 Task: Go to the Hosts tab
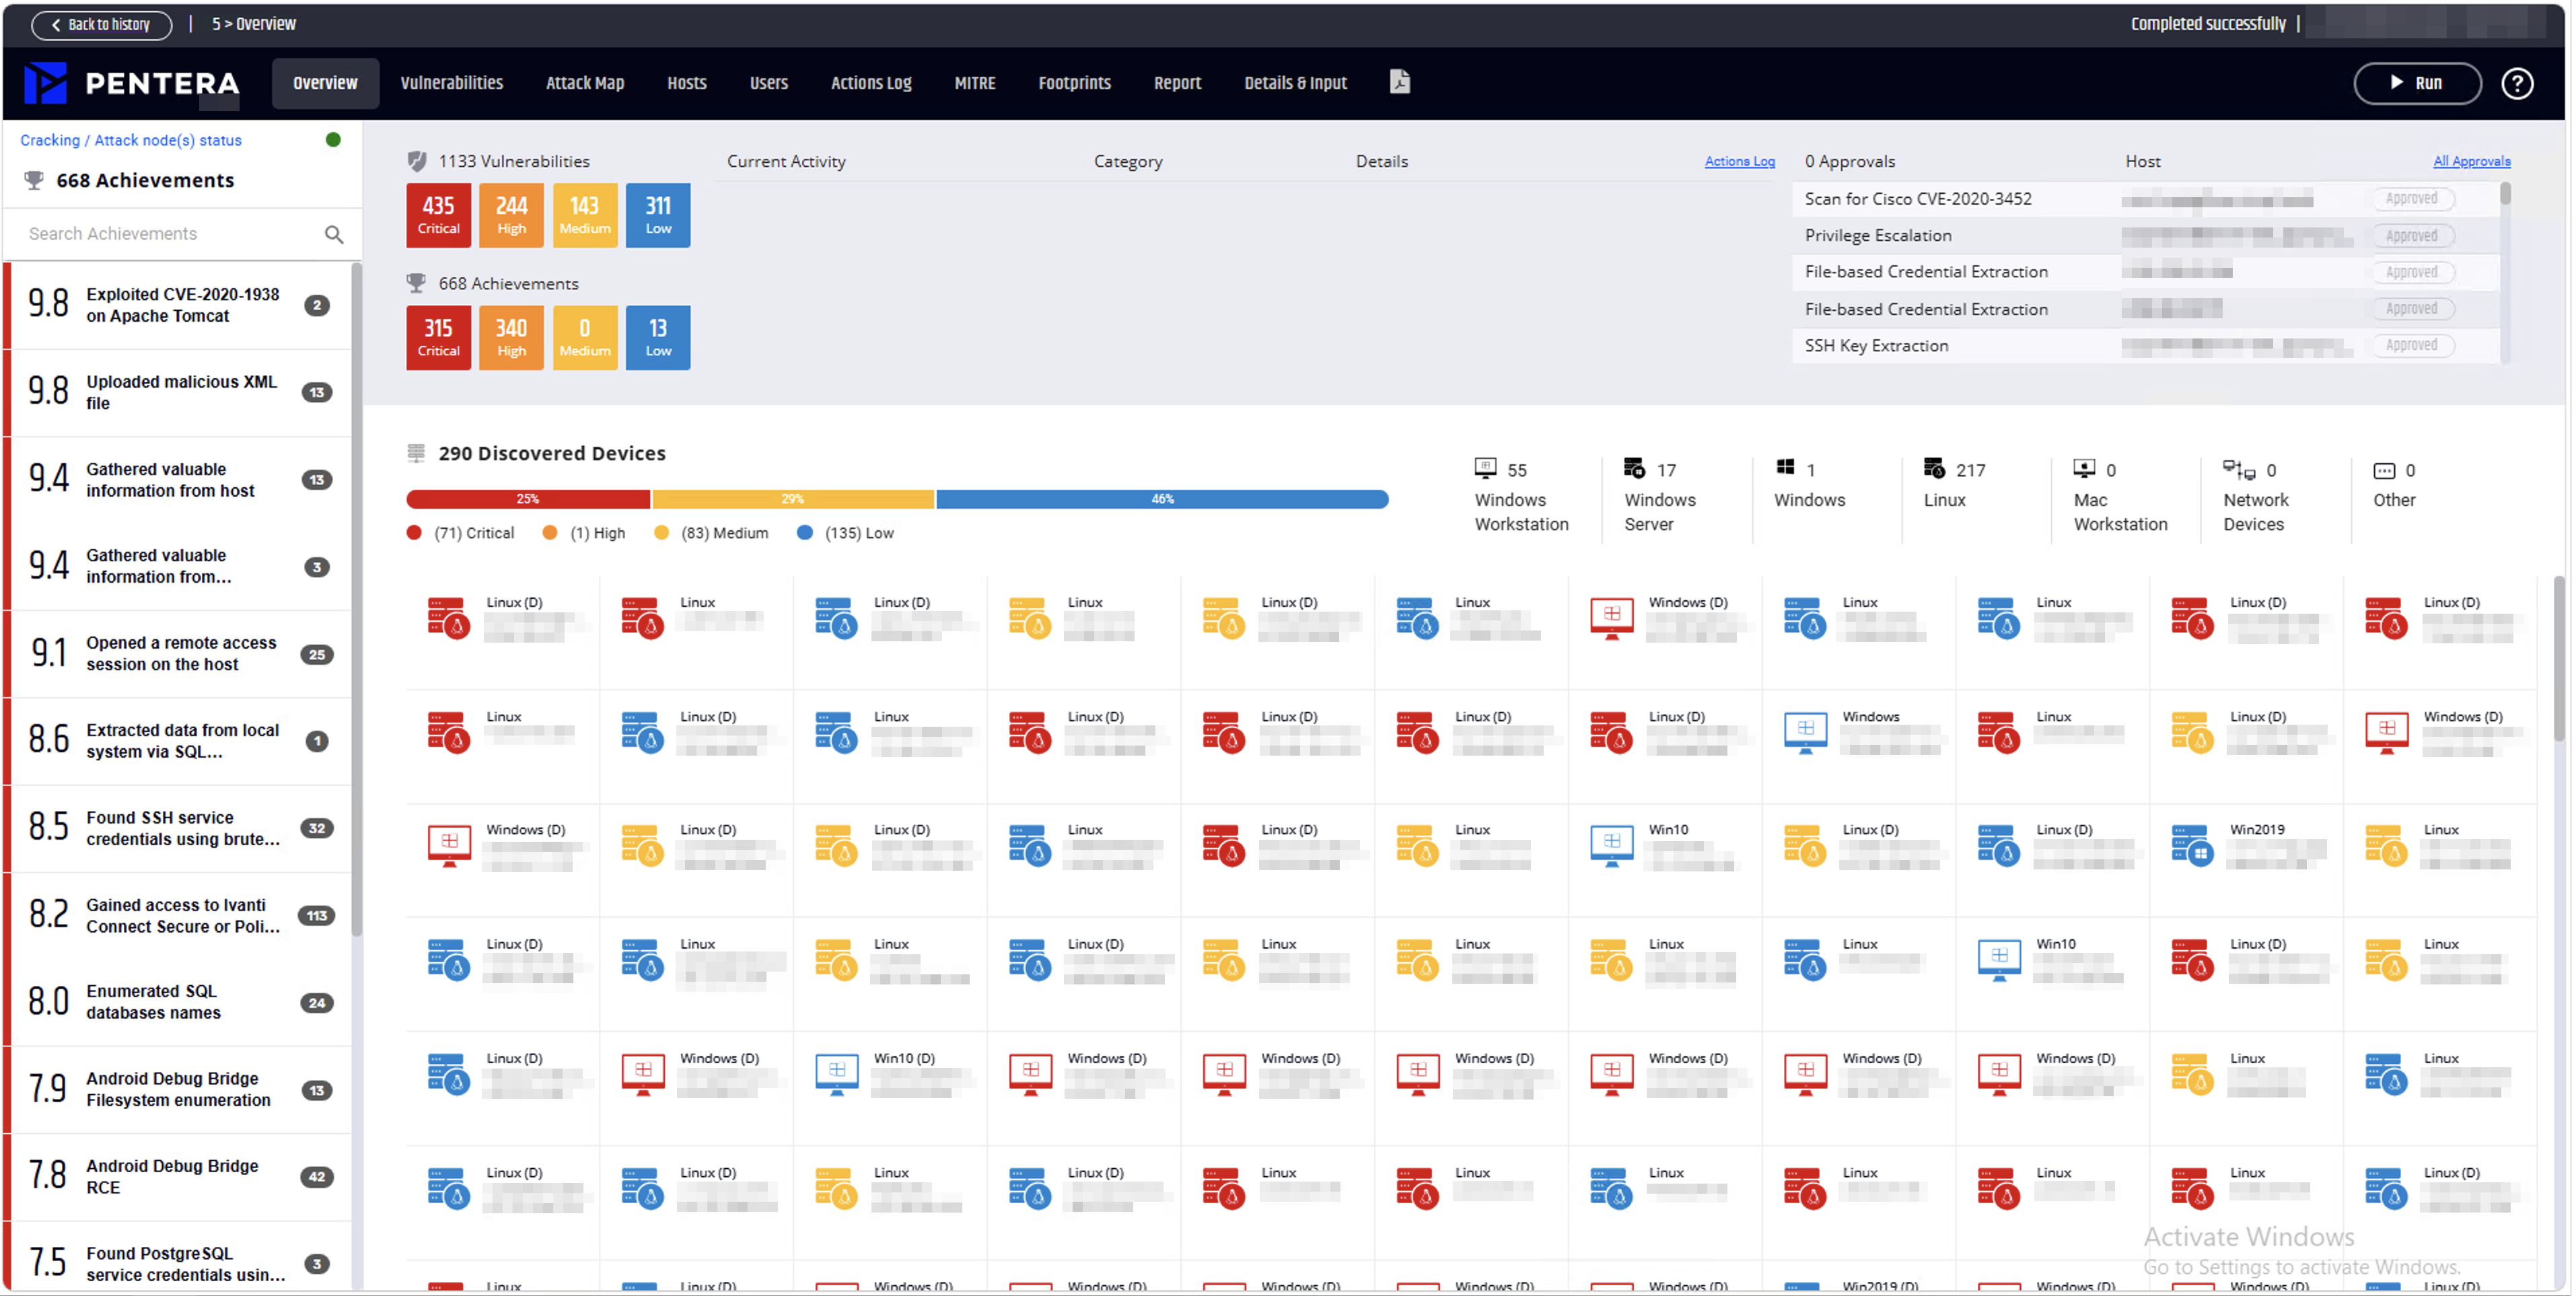pos(687,83)
